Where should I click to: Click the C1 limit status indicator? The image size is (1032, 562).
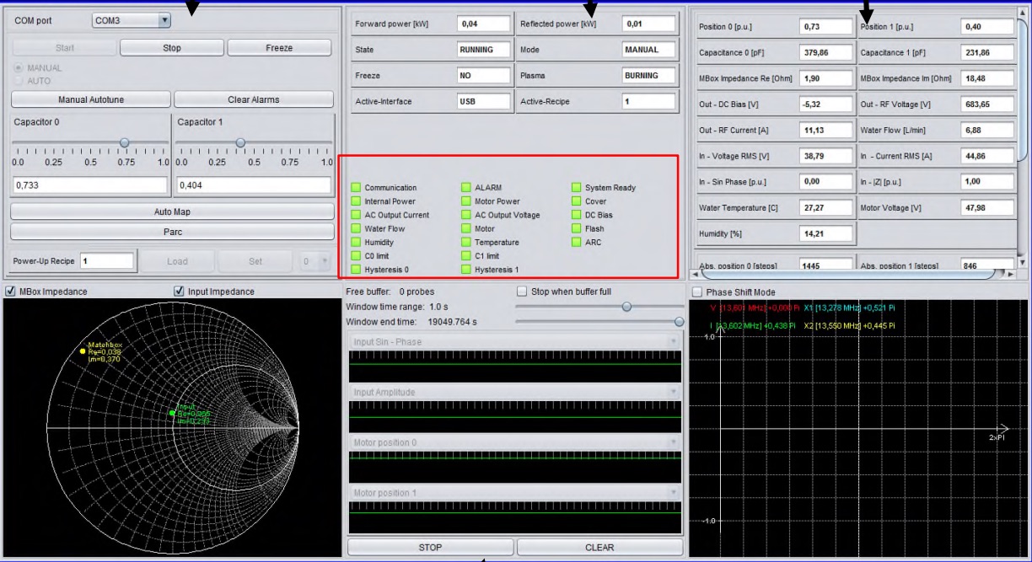[465, 255]
